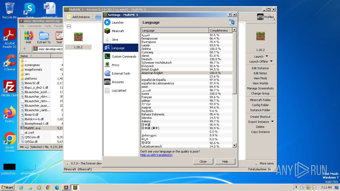Click Edit Instance in side panel
The image size is (340, 191).
(260, 68)
